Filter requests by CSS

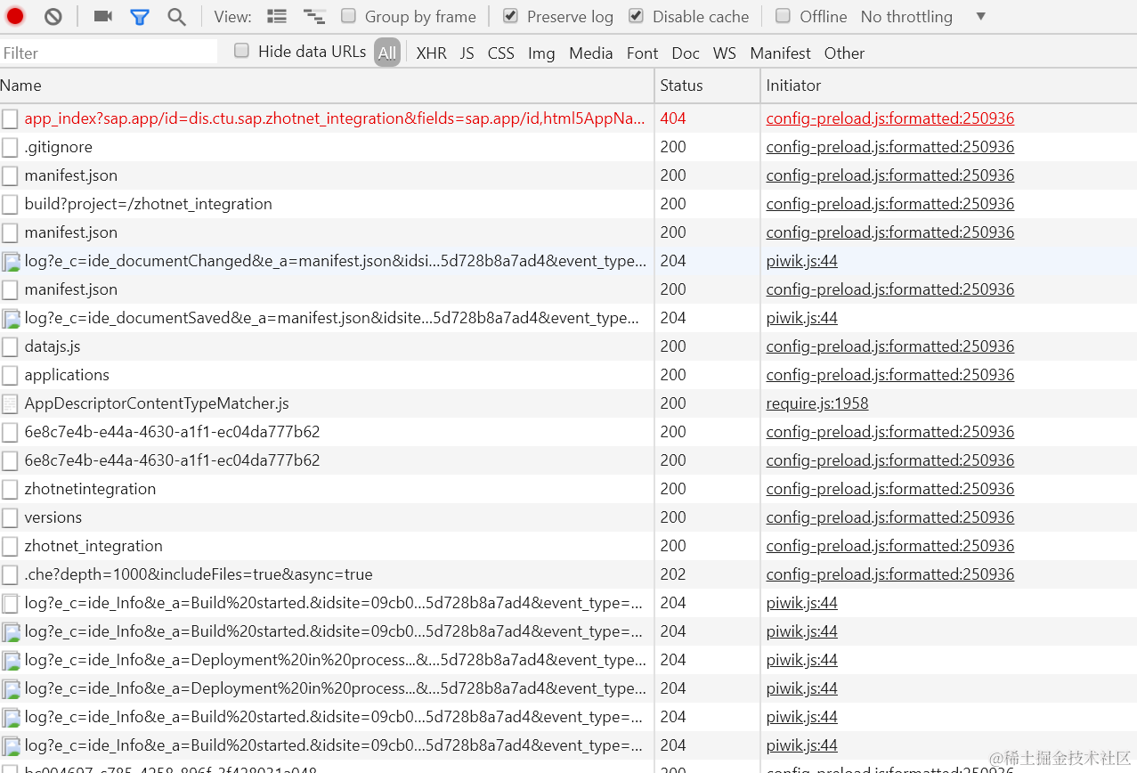click(501, 53)
